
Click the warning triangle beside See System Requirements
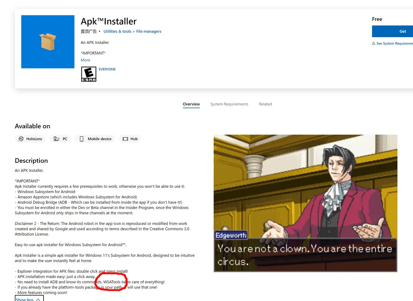pos(373,44)
